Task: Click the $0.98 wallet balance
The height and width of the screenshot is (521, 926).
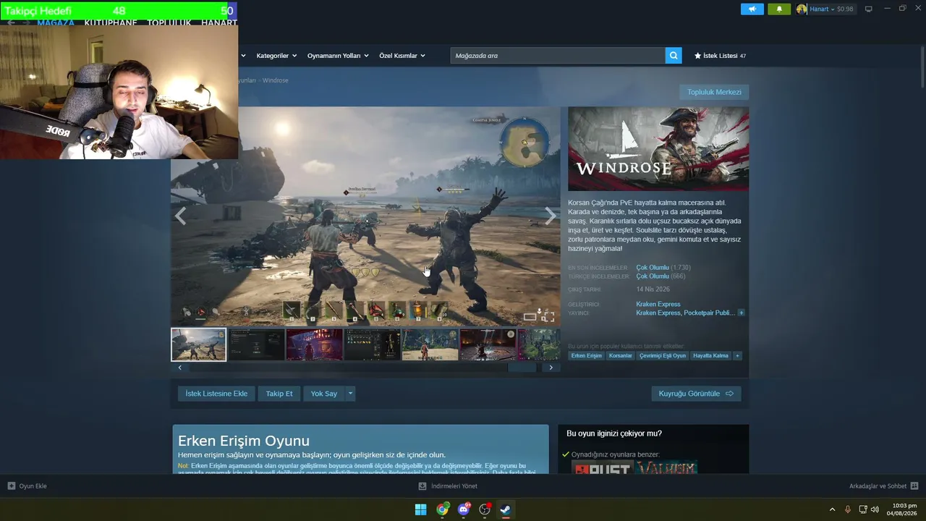Action: pyautogui.click(x=845, y=9)
